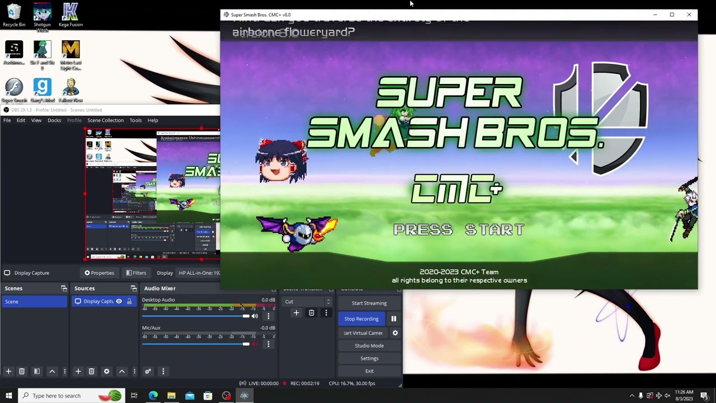
Task: Open transition properties three-dot menu
Action: coord(326,313)
